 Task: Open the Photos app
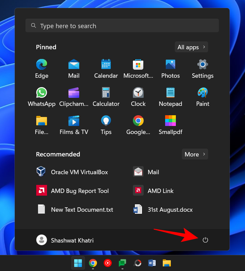coord(170,69)
